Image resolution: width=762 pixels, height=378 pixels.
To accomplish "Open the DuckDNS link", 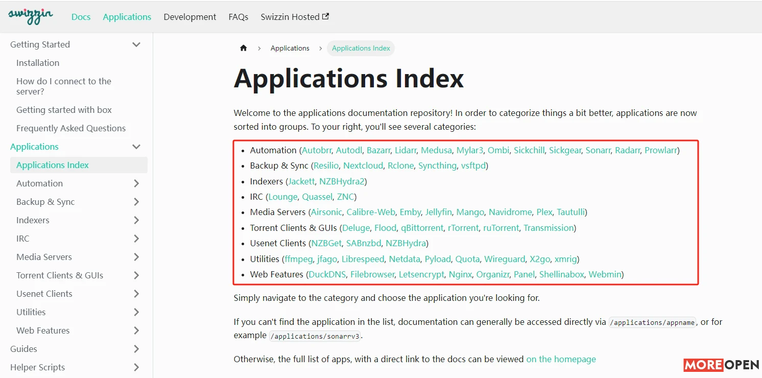I will click(x=327, y=274).
